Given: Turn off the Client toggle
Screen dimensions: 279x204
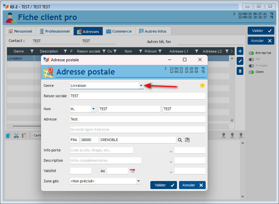Looking at the screenshot, I should [x=251, y=72].
